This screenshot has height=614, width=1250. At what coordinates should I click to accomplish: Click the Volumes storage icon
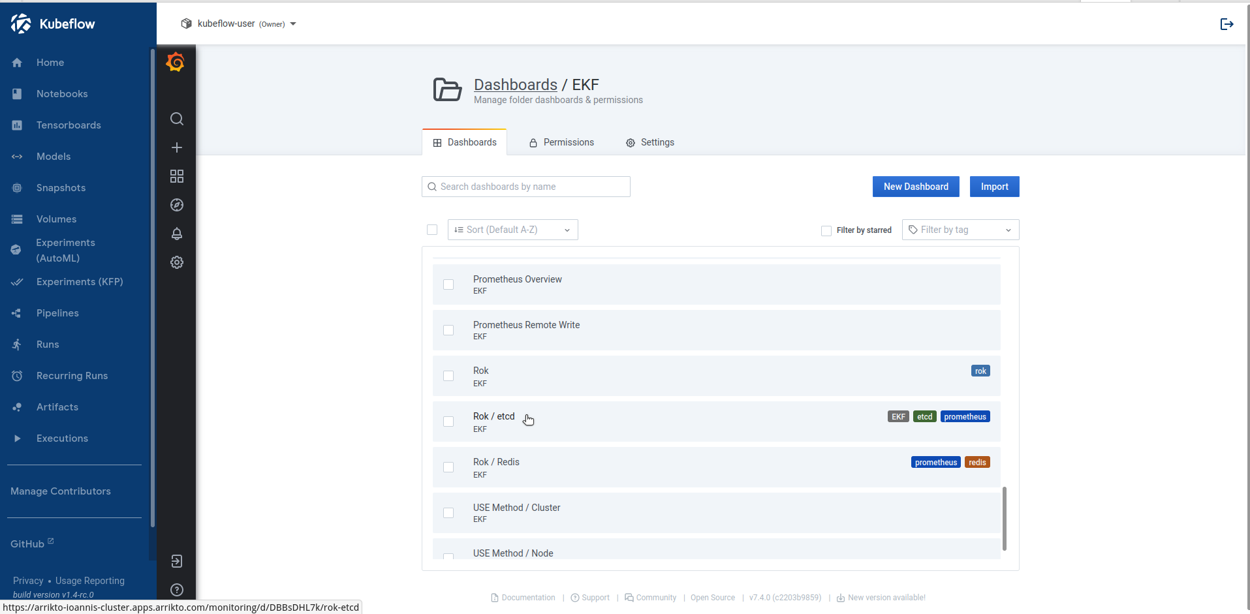(17, 219)
